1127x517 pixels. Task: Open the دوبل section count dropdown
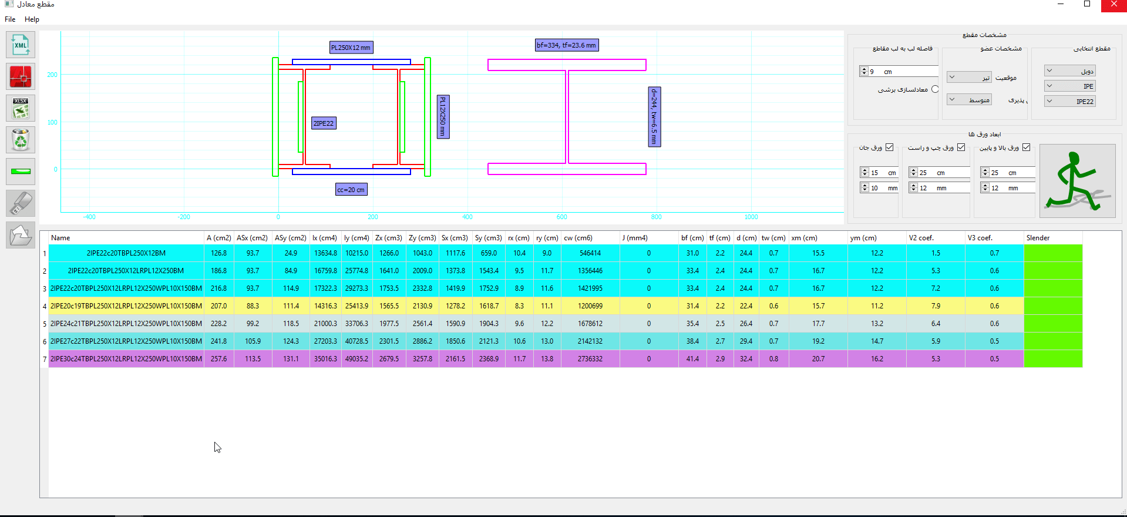click(1070, 71)
